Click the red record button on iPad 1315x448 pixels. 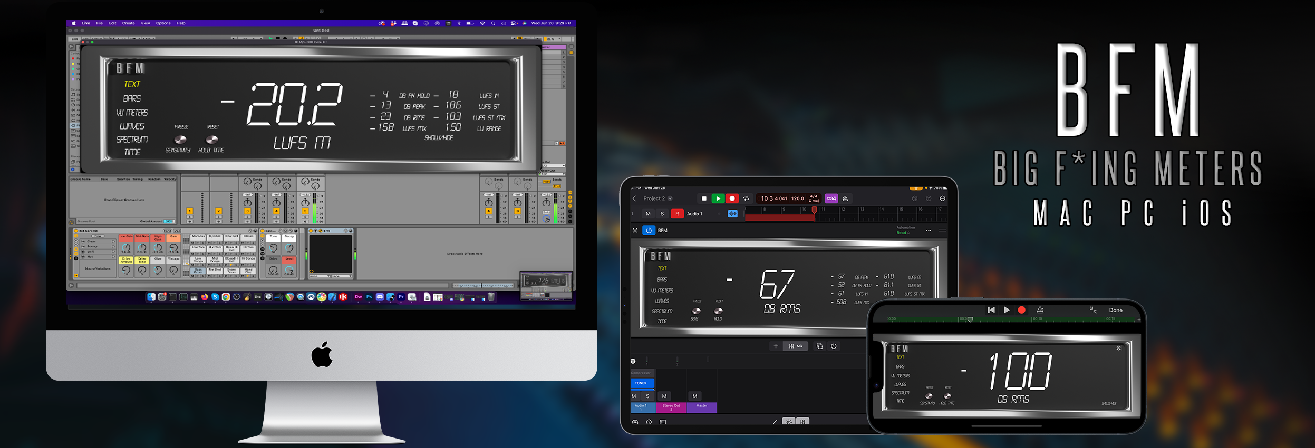click(x=732, y=198)
